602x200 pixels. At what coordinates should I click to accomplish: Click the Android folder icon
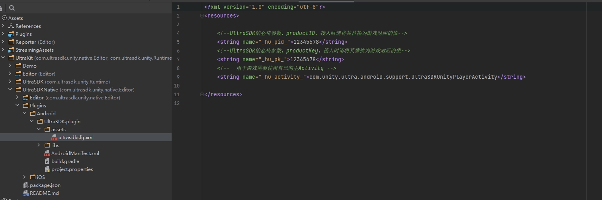33,113
